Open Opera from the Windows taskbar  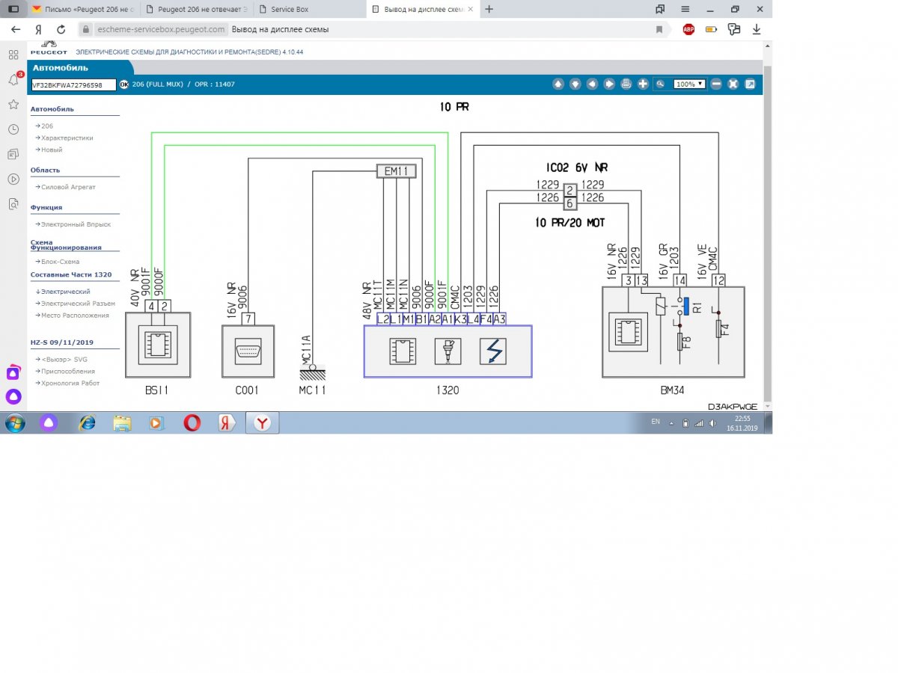click(192, 423)
